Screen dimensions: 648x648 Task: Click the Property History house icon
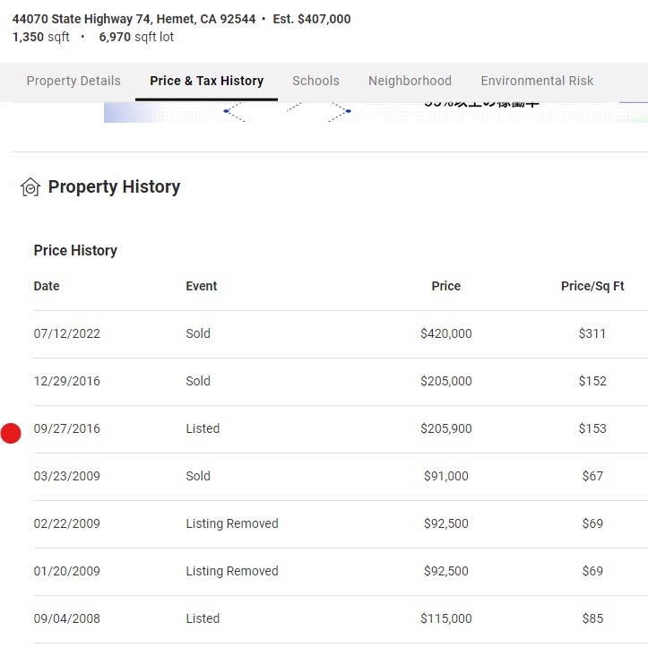[30, 186]
